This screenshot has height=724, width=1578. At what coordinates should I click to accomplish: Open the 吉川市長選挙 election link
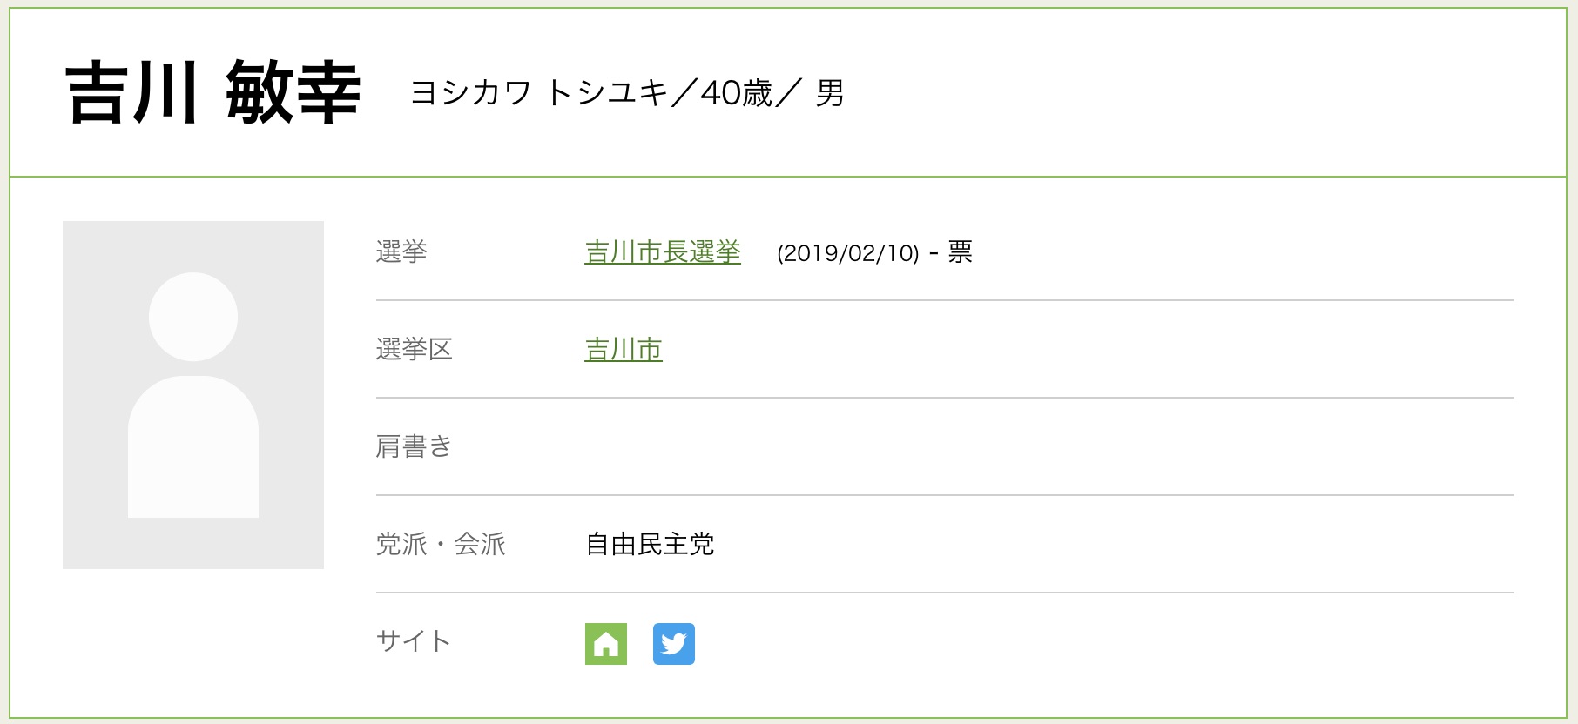[663, 252]
